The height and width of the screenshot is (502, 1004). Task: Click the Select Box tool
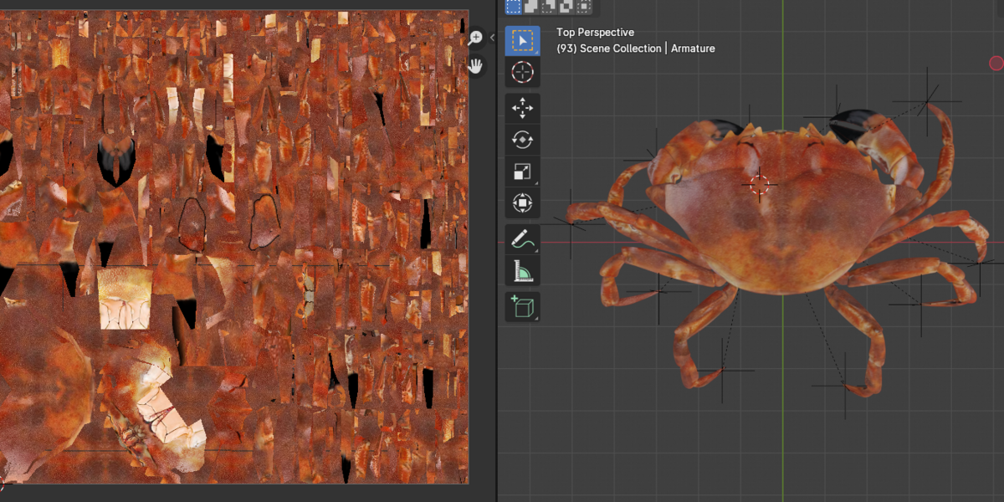click(x=522, y=40)
